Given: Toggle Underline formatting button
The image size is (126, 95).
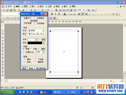Looking at the screenshot, I should (x=59, y=14).
